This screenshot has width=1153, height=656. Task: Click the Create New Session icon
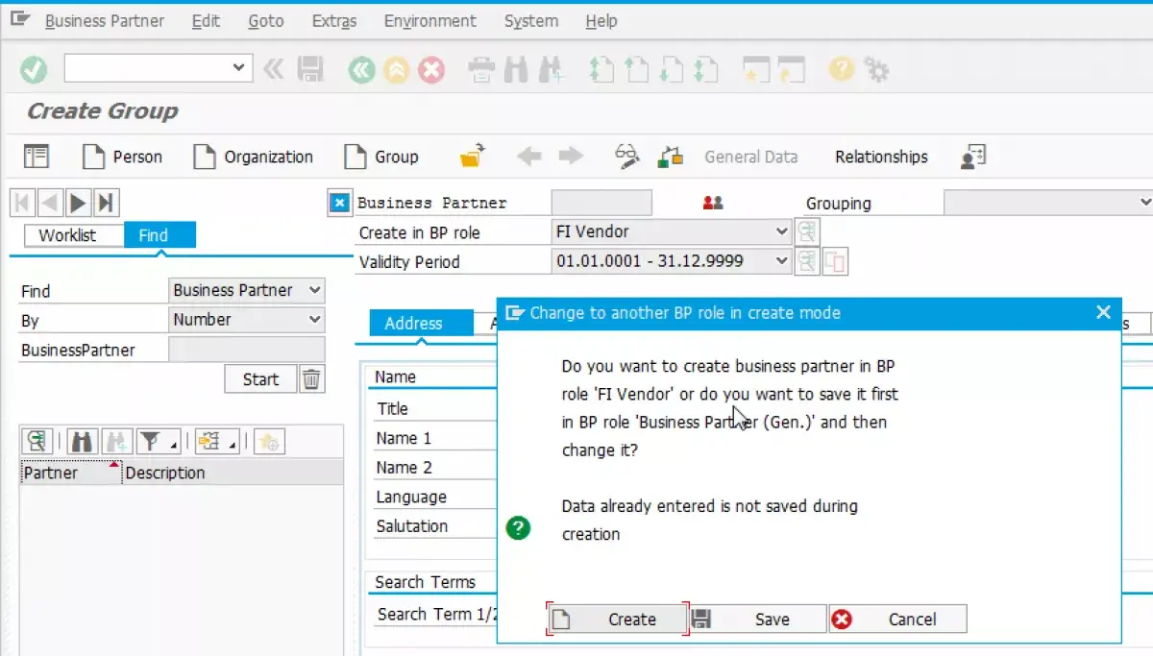click(x=755, y=69)
